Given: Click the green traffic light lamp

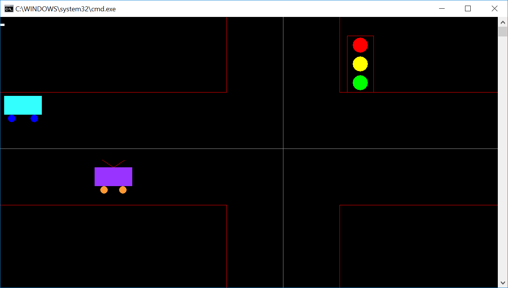Looking at the screenshot, I should [360, 83].
